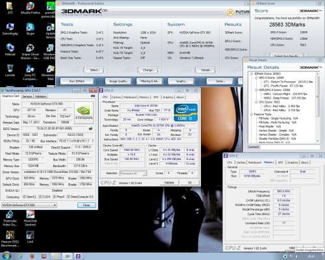Click the NVIDIA logo in GPU-Z
Viewport: 325px width, 260px height.
(x=84, y=112)
